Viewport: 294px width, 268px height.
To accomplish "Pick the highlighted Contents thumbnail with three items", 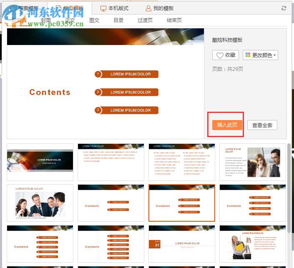I will tap(182, 203).
